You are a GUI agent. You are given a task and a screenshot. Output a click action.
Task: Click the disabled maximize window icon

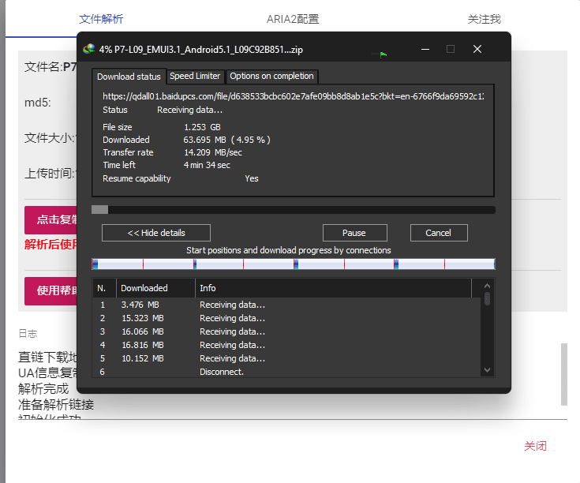pyautogui.click(x=451, y=49)
